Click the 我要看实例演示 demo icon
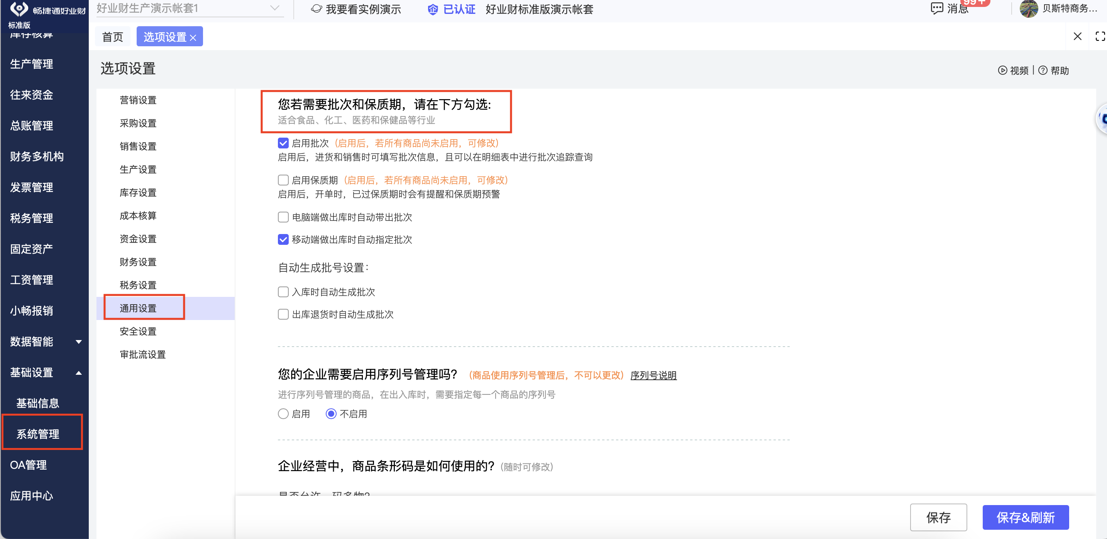 pyautogui.click(x=316, y=9)
